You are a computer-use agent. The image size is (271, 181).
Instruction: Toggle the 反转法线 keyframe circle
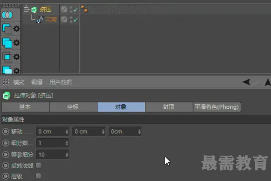(x=6, y=165)
